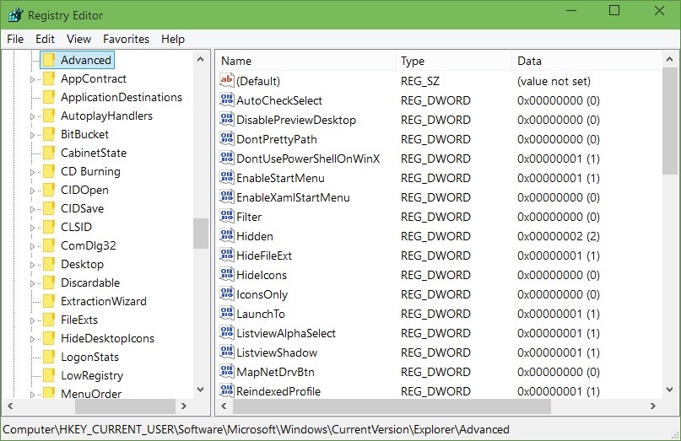Click the folder icon next to FileExts

[49, 320]
